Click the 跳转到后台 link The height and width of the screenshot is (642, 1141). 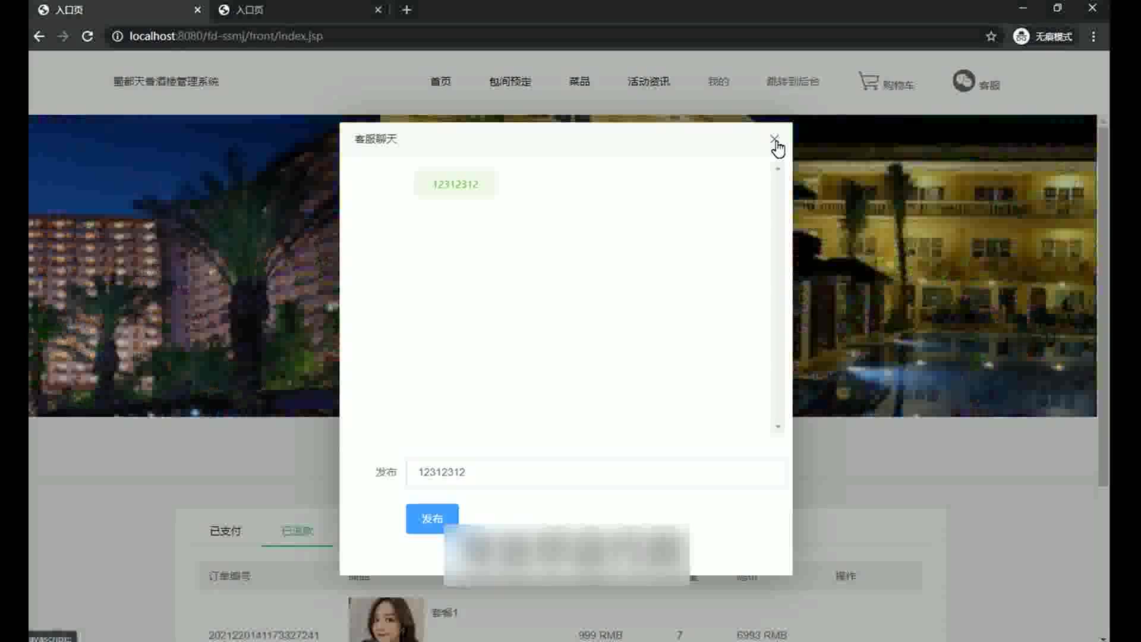click(793, 81)
